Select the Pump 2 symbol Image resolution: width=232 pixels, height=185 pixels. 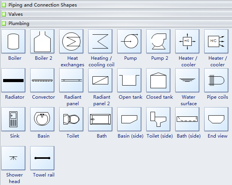point(158,41)
